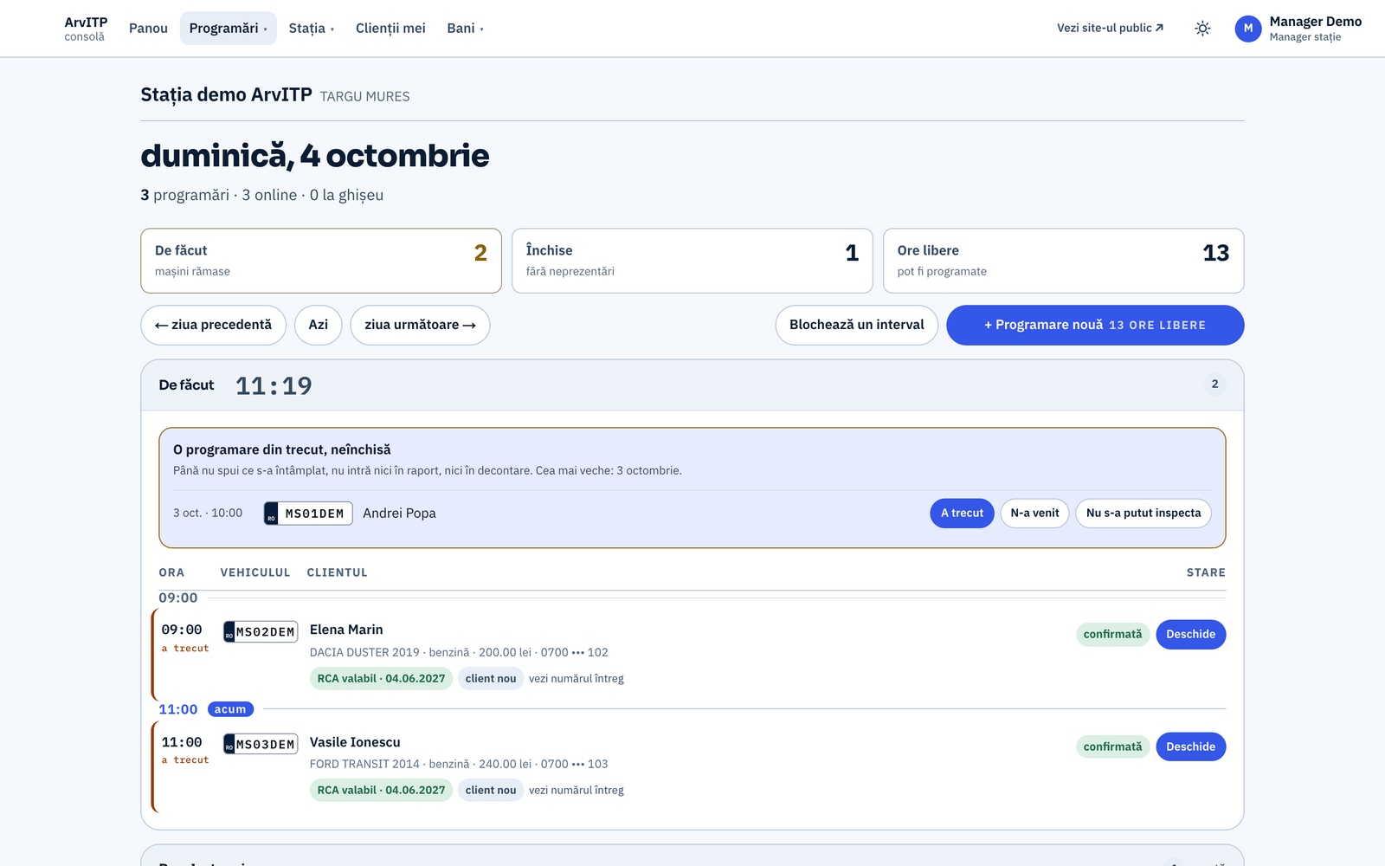Screen dimensions: 1385x866
Task: Jump to Azi
Action: coord(319,325)
